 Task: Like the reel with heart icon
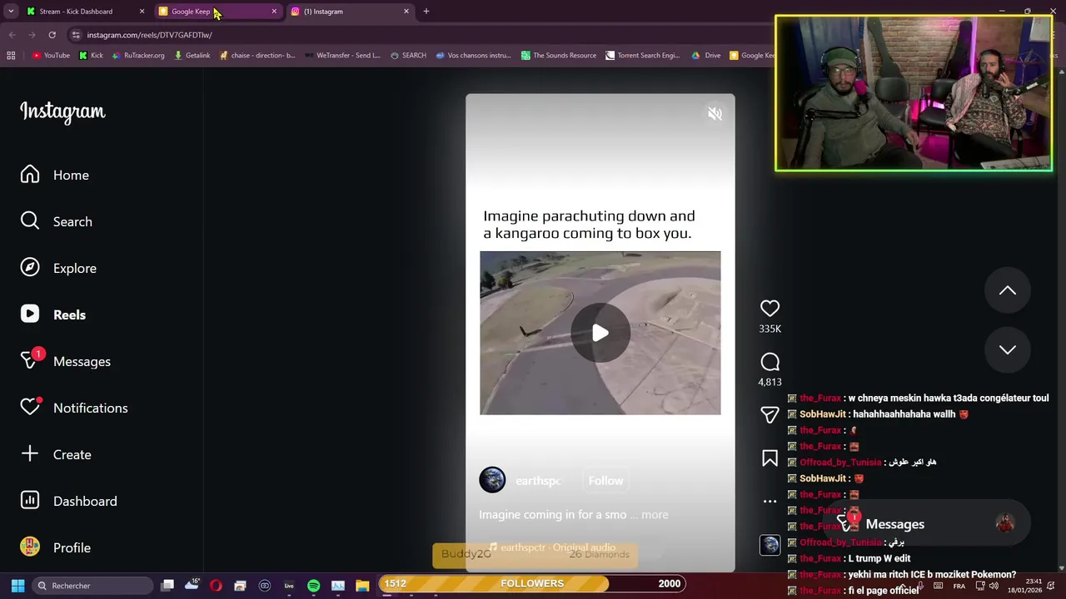click(770, 308)
